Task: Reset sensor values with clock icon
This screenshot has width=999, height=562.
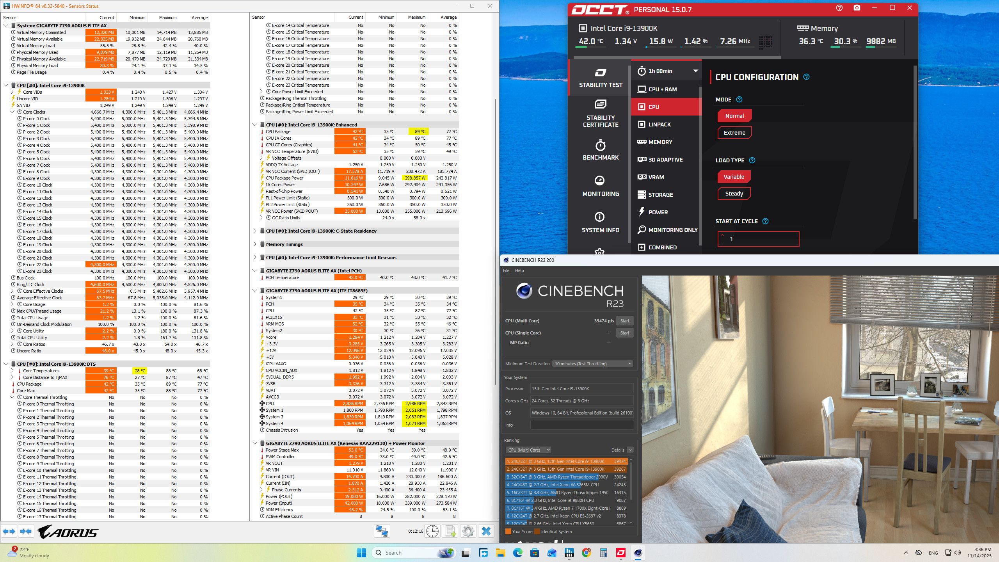Action: [x=432, y=531]
